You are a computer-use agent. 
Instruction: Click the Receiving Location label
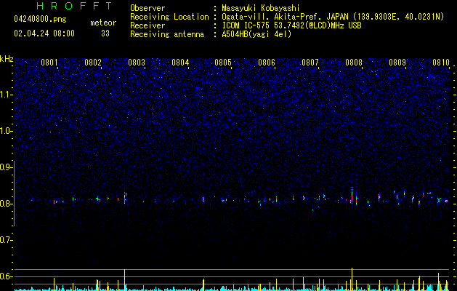[x=169, y=17]
